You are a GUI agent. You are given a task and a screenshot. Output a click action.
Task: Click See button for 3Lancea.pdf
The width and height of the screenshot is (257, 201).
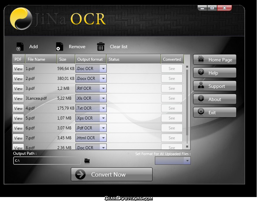pos(172,98)
